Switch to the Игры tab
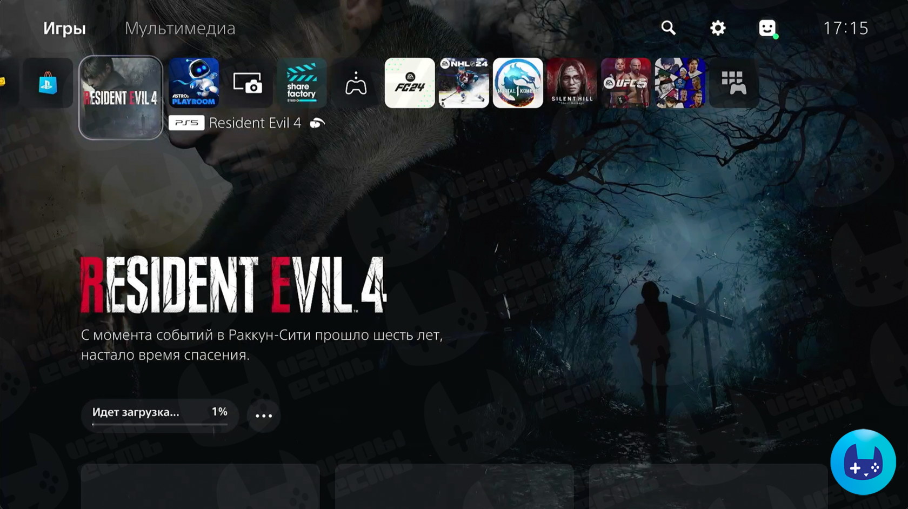Image resolution: width=908 pixels, height=509 pixels. 64,29
